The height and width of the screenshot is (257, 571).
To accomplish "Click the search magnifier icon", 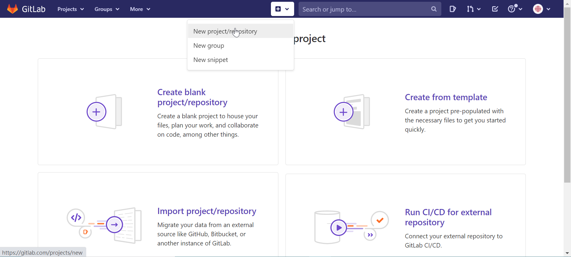I will (x=434, y=9).
